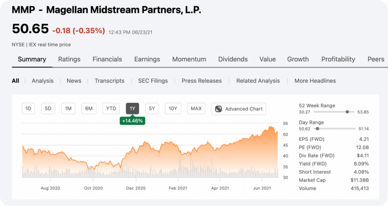The height and width of the screenshot is (206, 388).
Task: Set chart range to 10Y
Action: (x=173, y=109)
